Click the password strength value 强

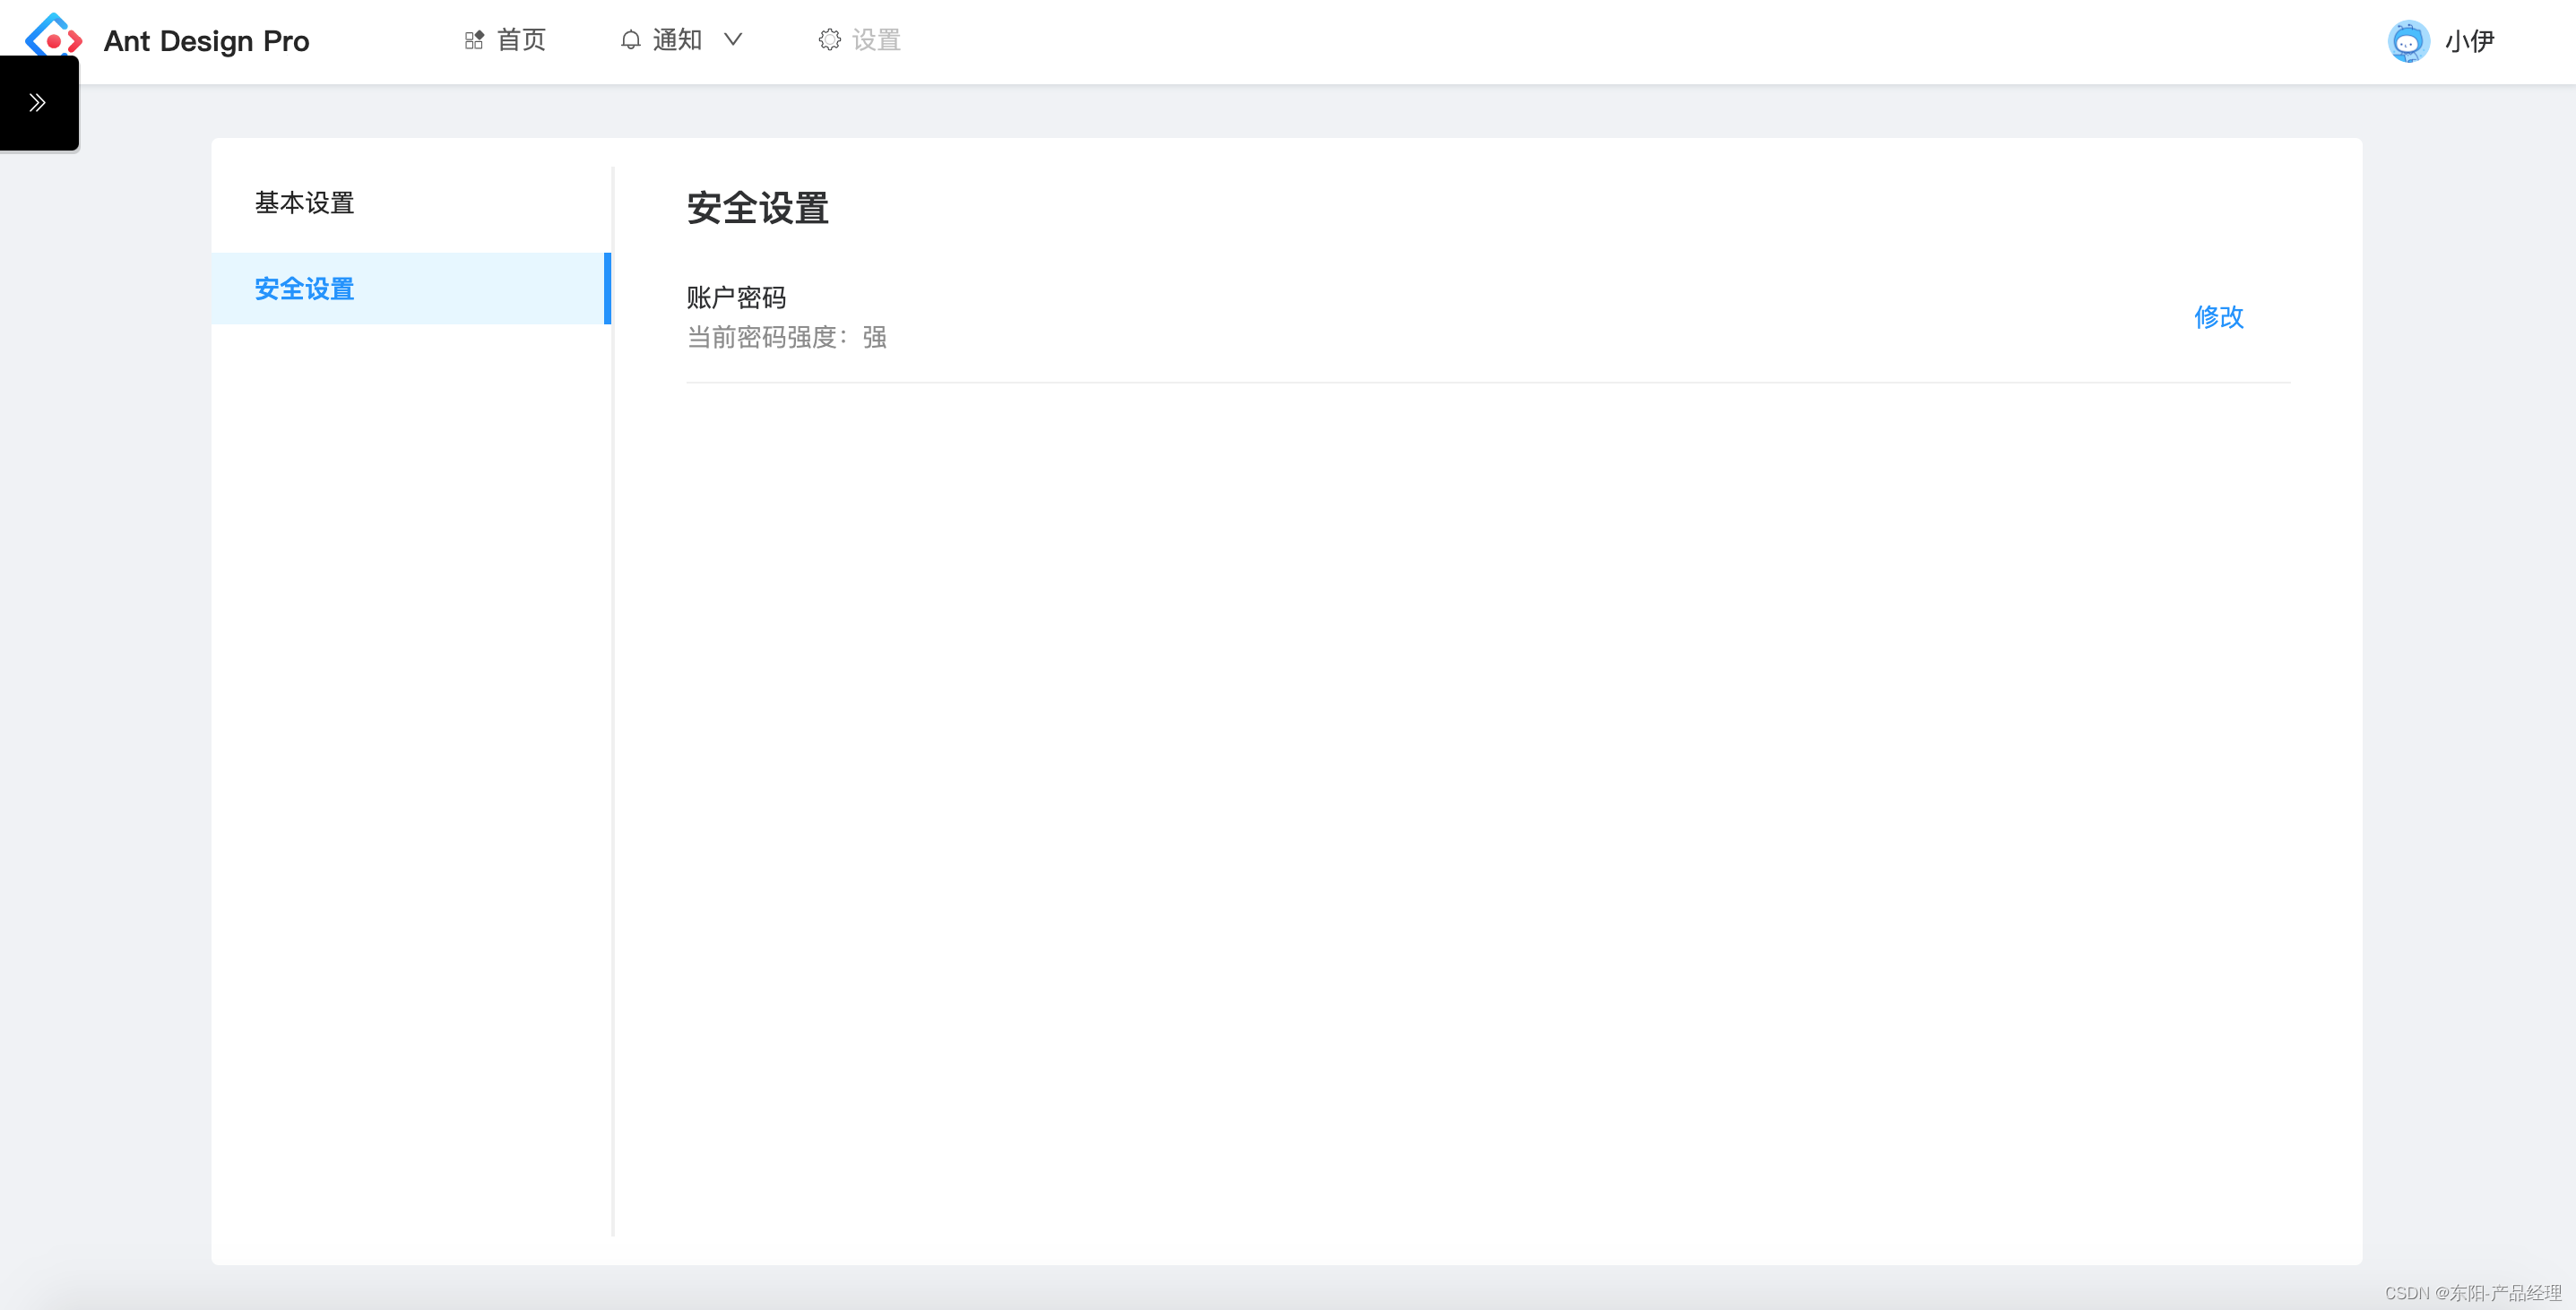874,337
